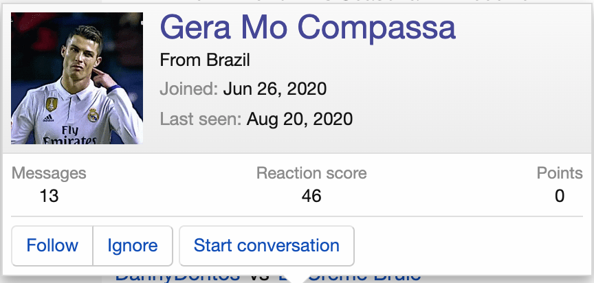Select the Messages label
This screenshot has height=283, width=594.
point(49,173)
